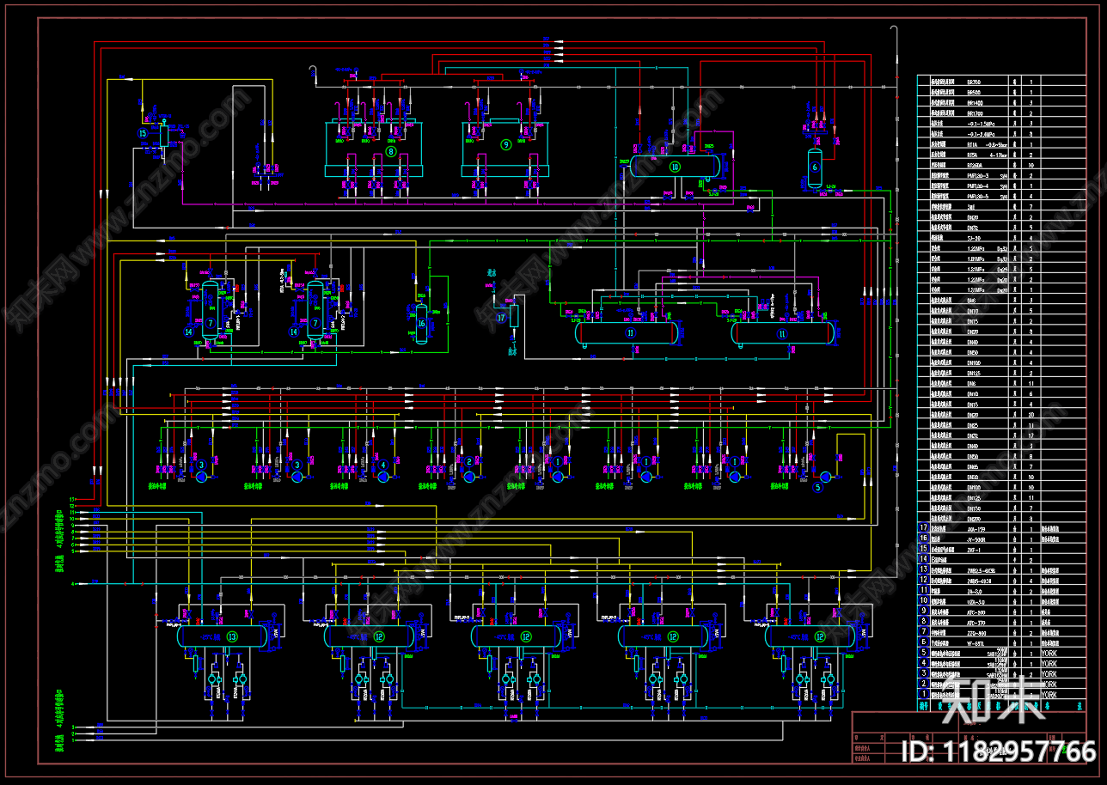Click item number 14 in parts list
The height and width of the screenshot is (785, 1107).
tap(924, 558)
